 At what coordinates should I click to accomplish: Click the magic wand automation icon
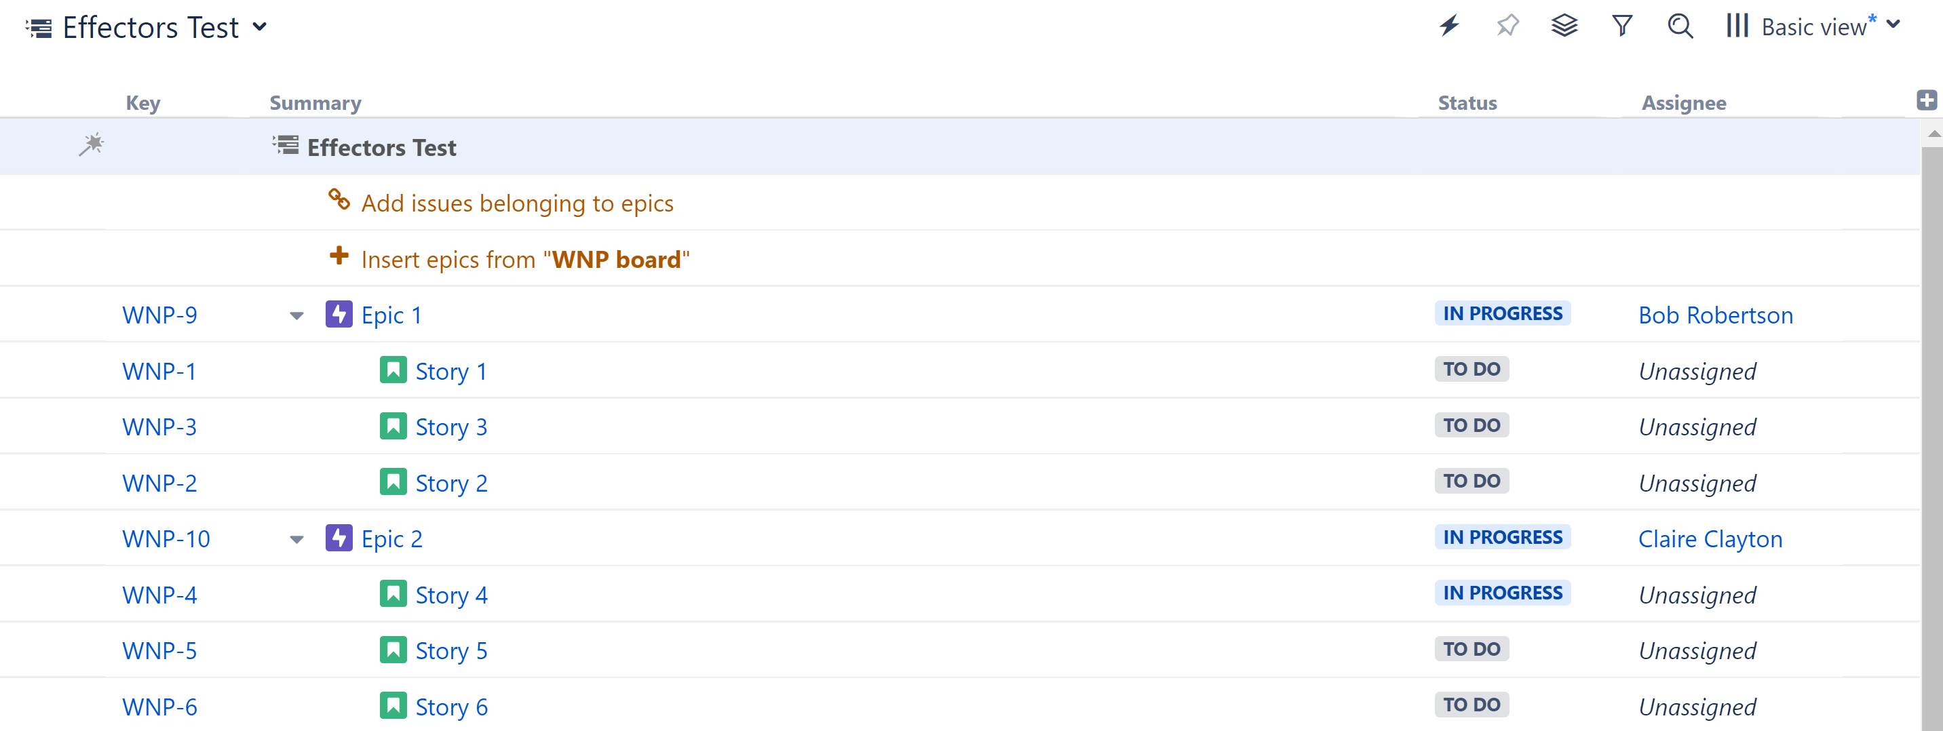point(92,144)
